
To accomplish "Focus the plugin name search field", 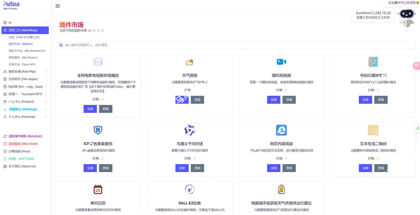I will [x=237, y=45].
